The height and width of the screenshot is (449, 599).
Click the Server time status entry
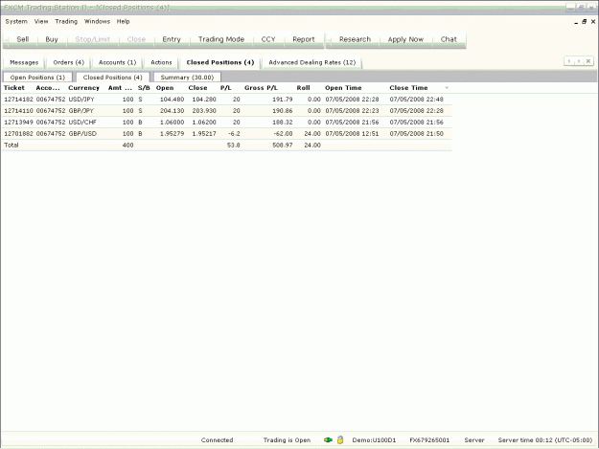coord(544,439)
